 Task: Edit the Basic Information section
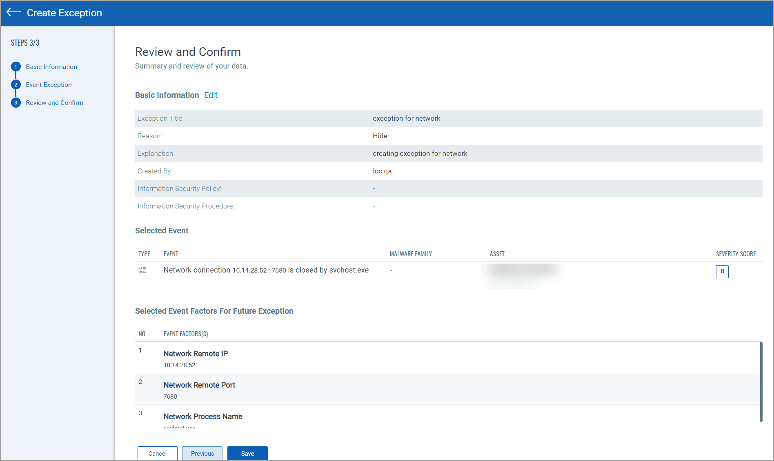pyautogui.click(x=211, y=95)
